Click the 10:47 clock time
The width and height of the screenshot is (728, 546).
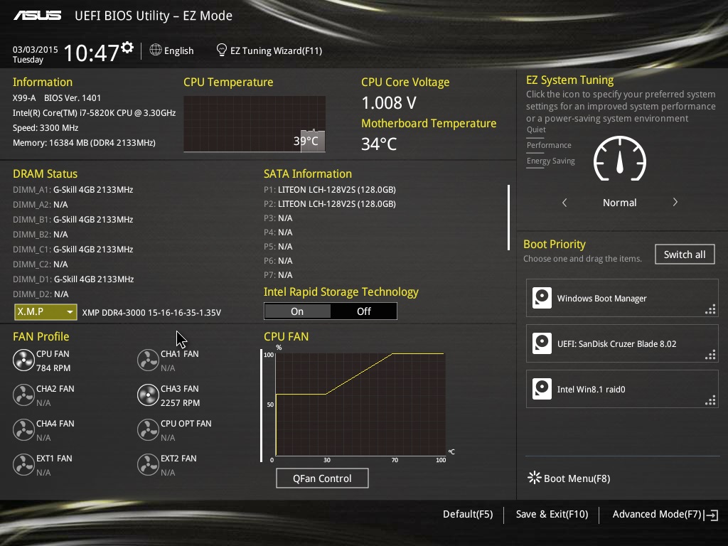click(x=91, y=53)
